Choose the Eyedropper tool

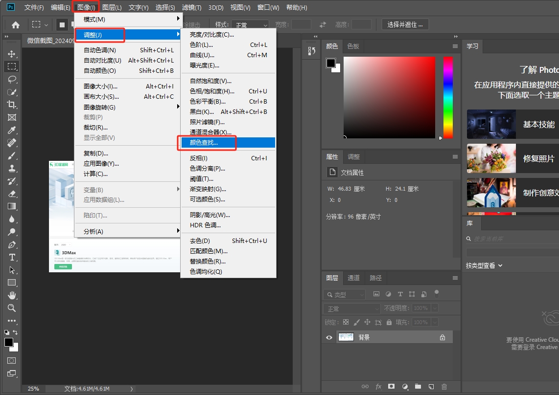tap(12, 130)
